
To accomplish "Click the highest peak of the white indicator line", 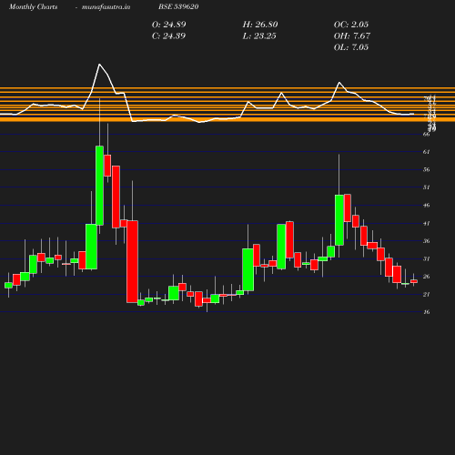I will tap(99, 65).
